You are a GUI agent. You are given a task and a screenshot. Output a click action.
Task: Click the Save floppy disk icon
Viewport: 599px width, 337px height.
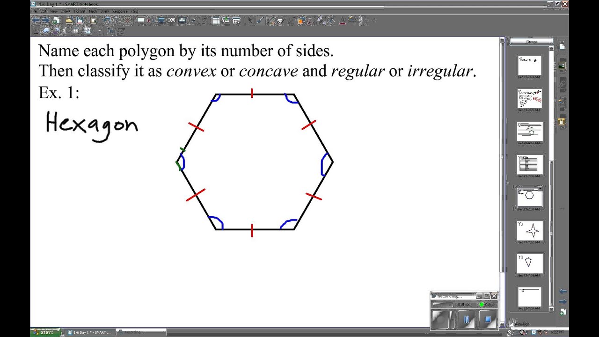tap(80, 20)
